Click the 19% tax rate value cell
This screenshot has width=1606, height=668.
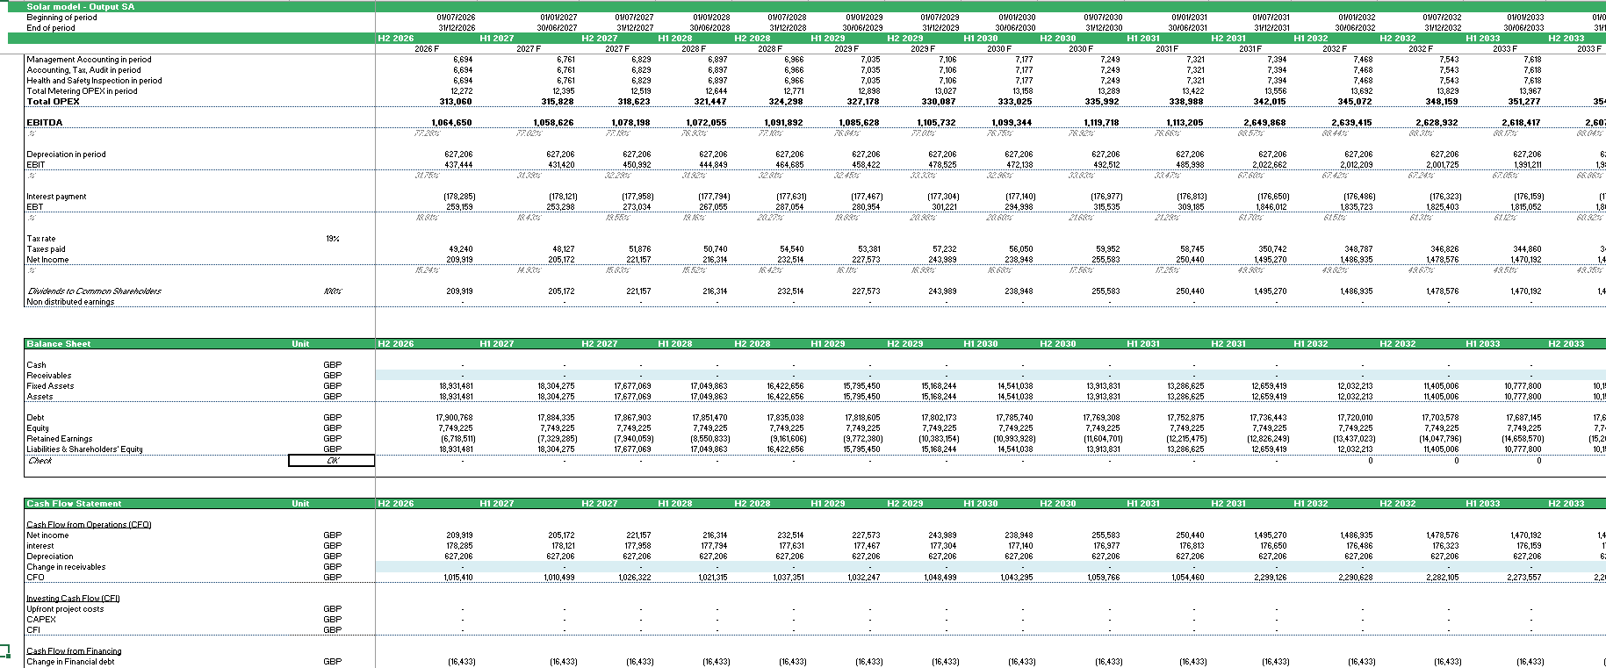[332, 239]
